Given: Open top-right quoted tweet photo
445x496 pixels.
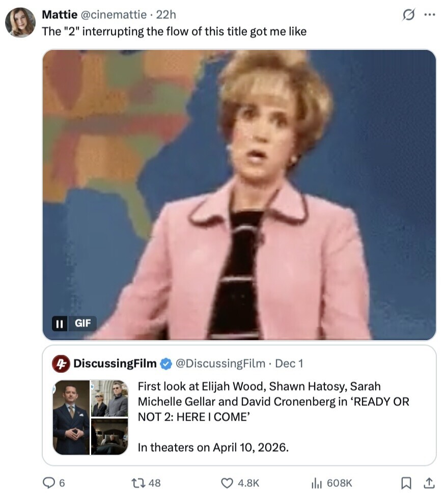Looking at the screenshot, I should (x=109, y=398).
